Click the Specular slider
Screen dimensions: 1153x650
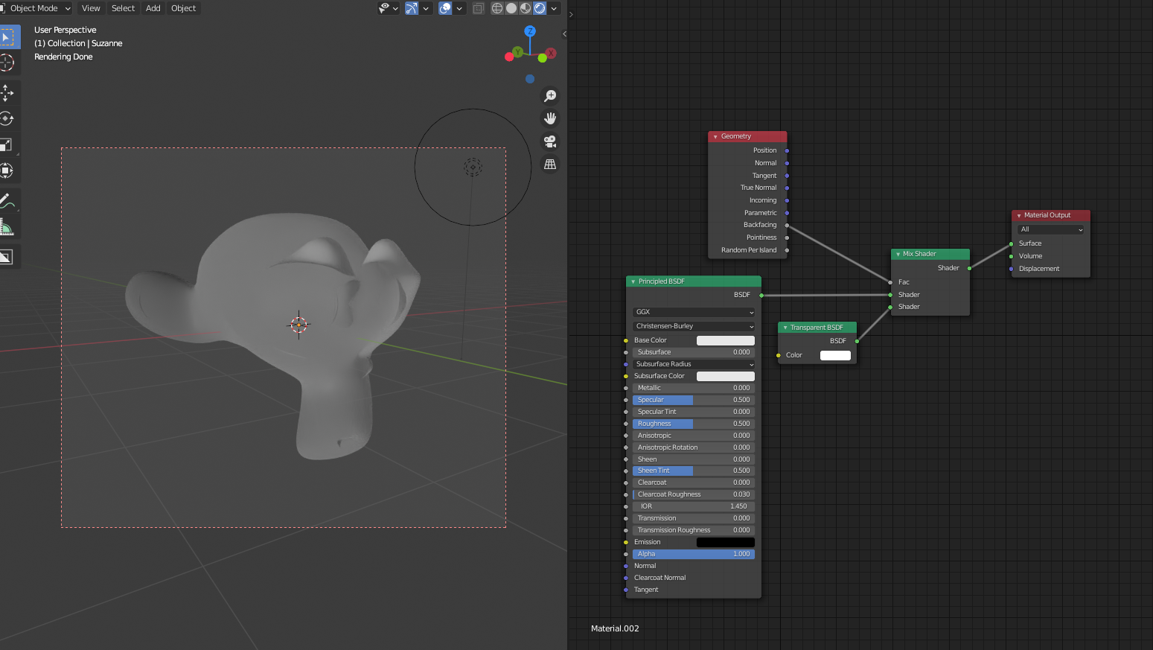[x=694, y=400]
